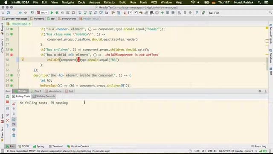Click the Git branch MTGT-46-header-footer widget
273x154 pixels.
tap(236, 151)
